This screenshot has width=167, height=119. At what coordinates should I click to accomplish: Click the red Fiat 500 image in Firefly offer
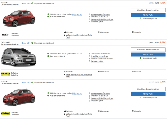pyautogui.click(x=19, y=18)
